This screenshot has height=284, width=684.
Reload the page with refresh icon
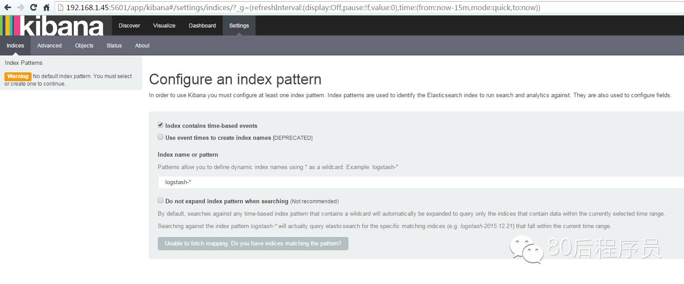tap(33, 8)
